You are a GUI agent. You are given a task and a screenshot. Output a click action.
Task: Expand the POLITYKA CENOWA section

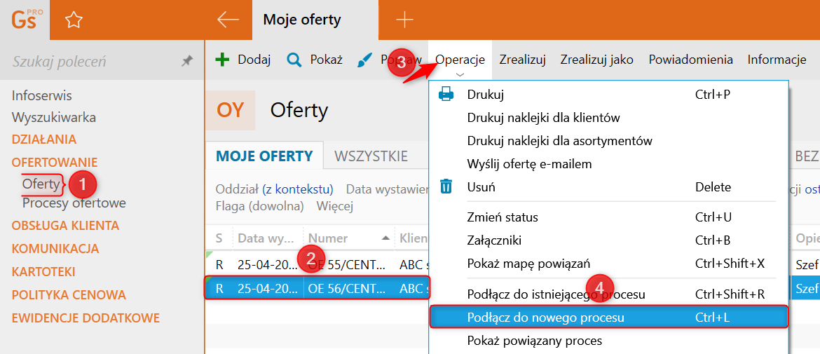click(69, 294)
